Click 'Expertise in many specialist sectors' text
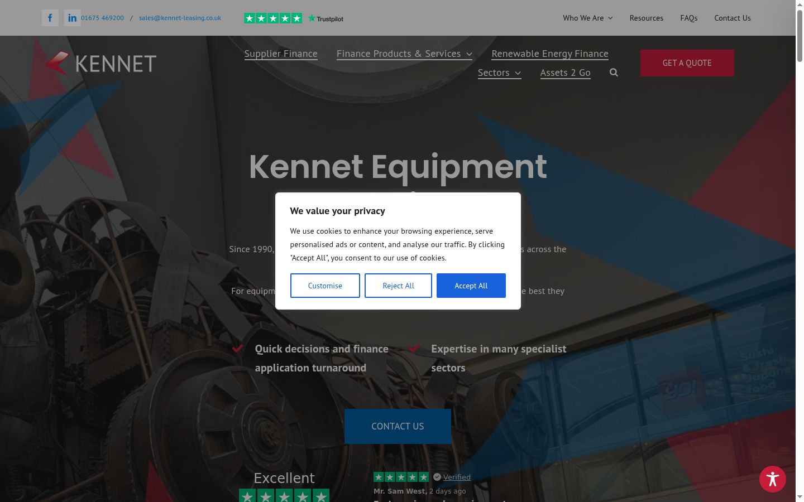Image resolution: width=804 pixels, height=502 pixels. click(499, 358)
